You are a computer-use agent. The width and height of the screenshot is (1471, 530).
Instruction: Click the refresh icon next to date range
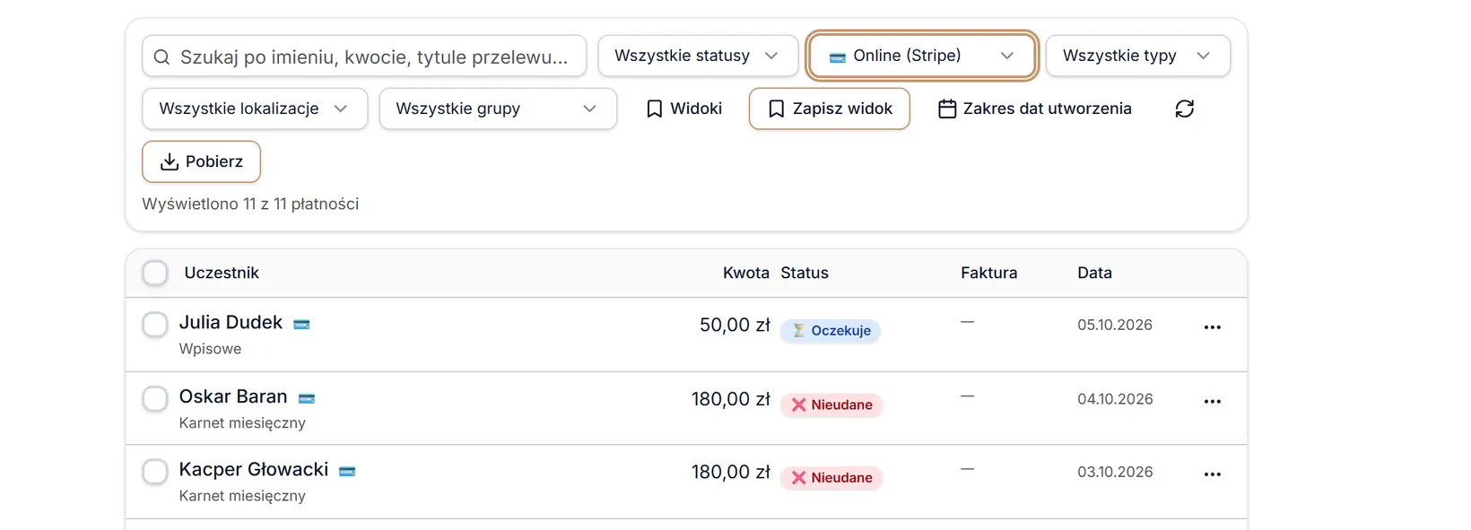(1184, 109)
